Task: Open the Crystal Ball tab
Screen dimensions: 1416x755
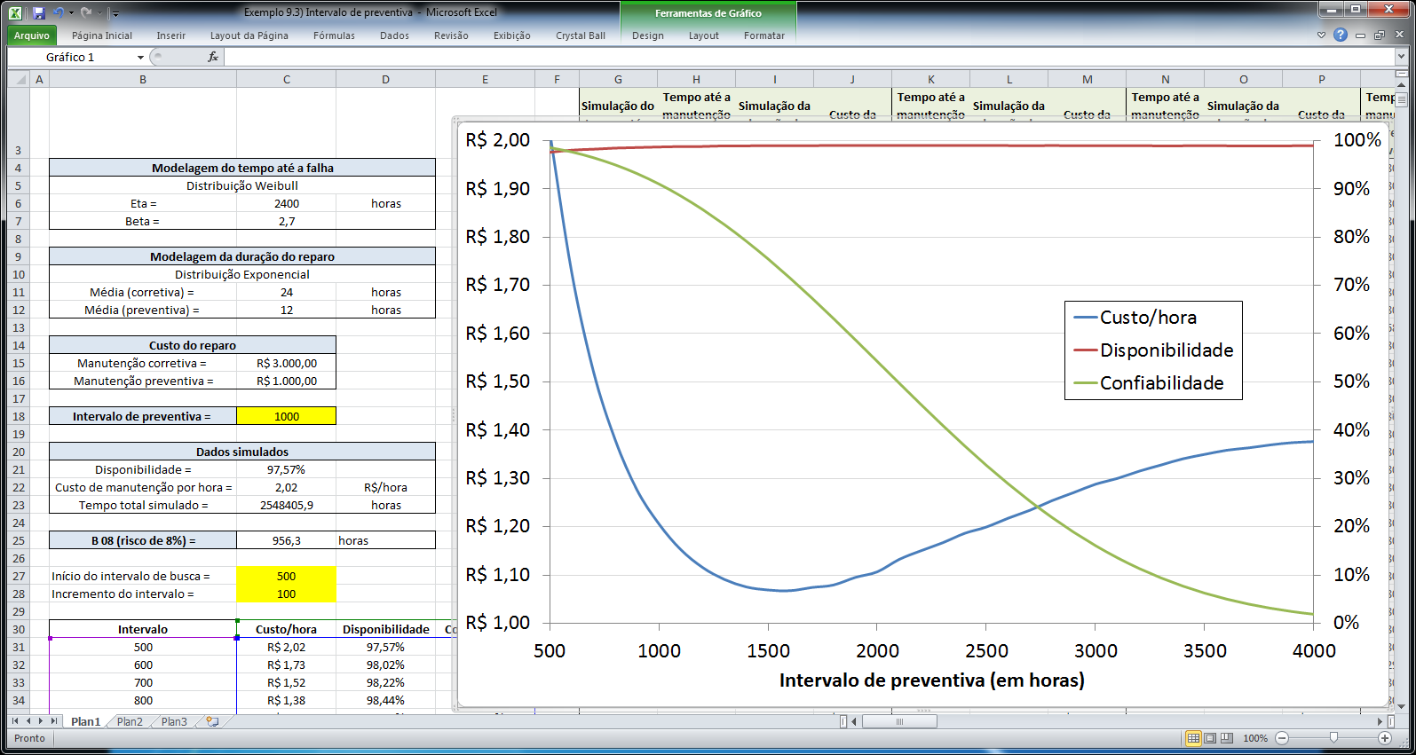Action: [581, 35]
